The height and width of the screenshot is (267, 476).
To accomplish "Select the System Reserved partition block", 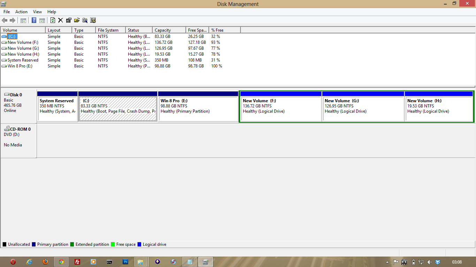I will coord(57,106).
